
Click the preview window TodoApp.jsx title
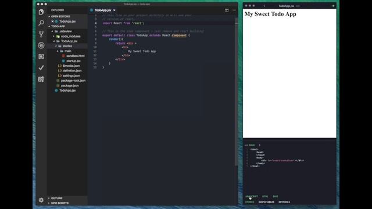[x=286, y=6]
